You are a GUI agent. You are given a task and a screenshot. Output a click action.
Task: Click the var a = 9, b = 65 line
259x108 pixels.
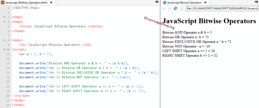click(x=36, y=54)
